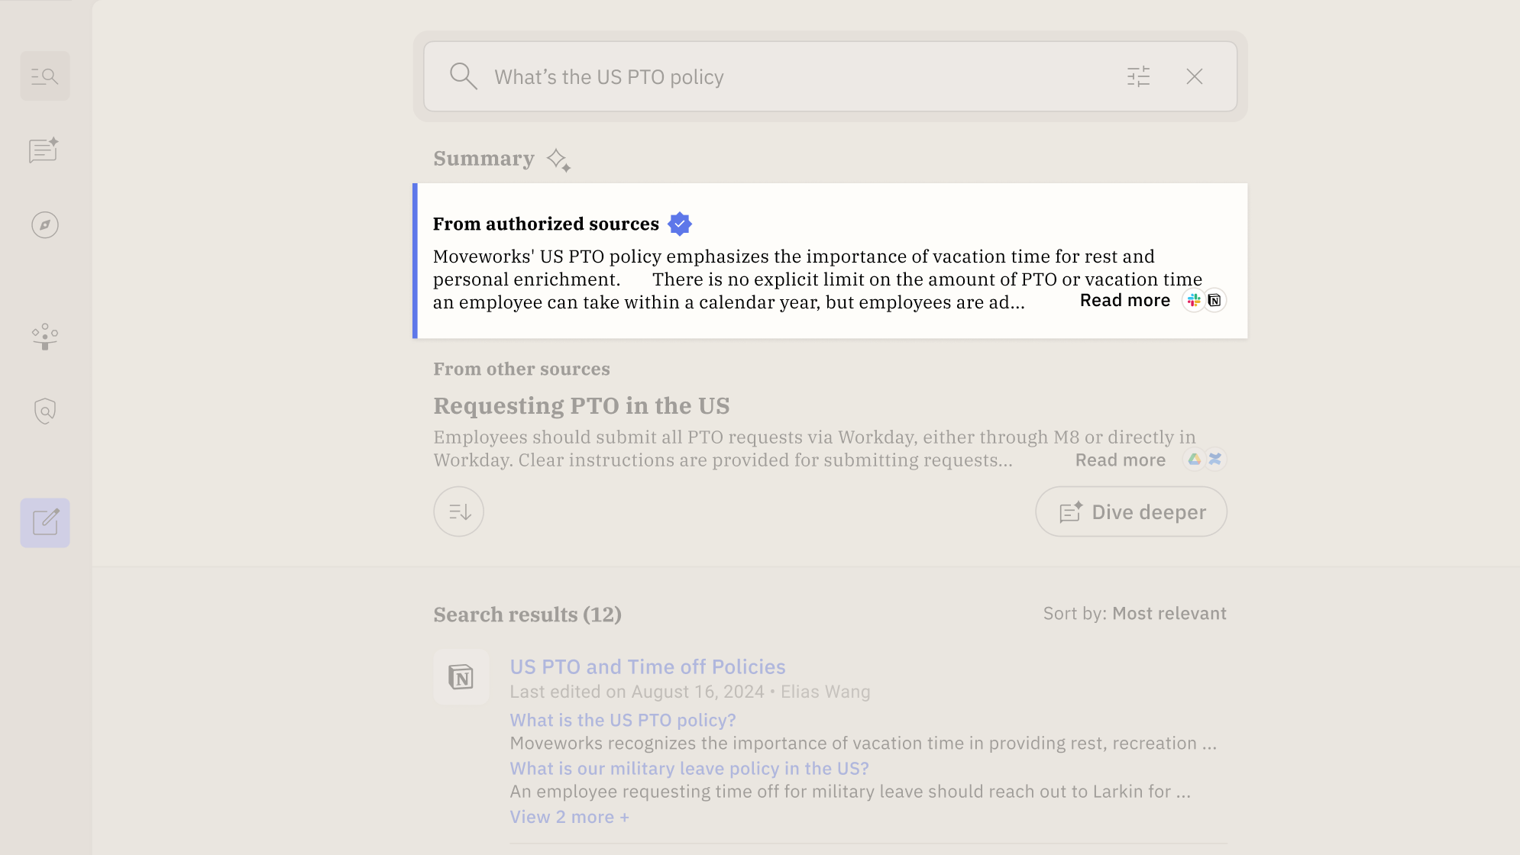
Task: Expand authorized sources summary with Read more
Action: pyautogui.click(x=1124, y=301)
